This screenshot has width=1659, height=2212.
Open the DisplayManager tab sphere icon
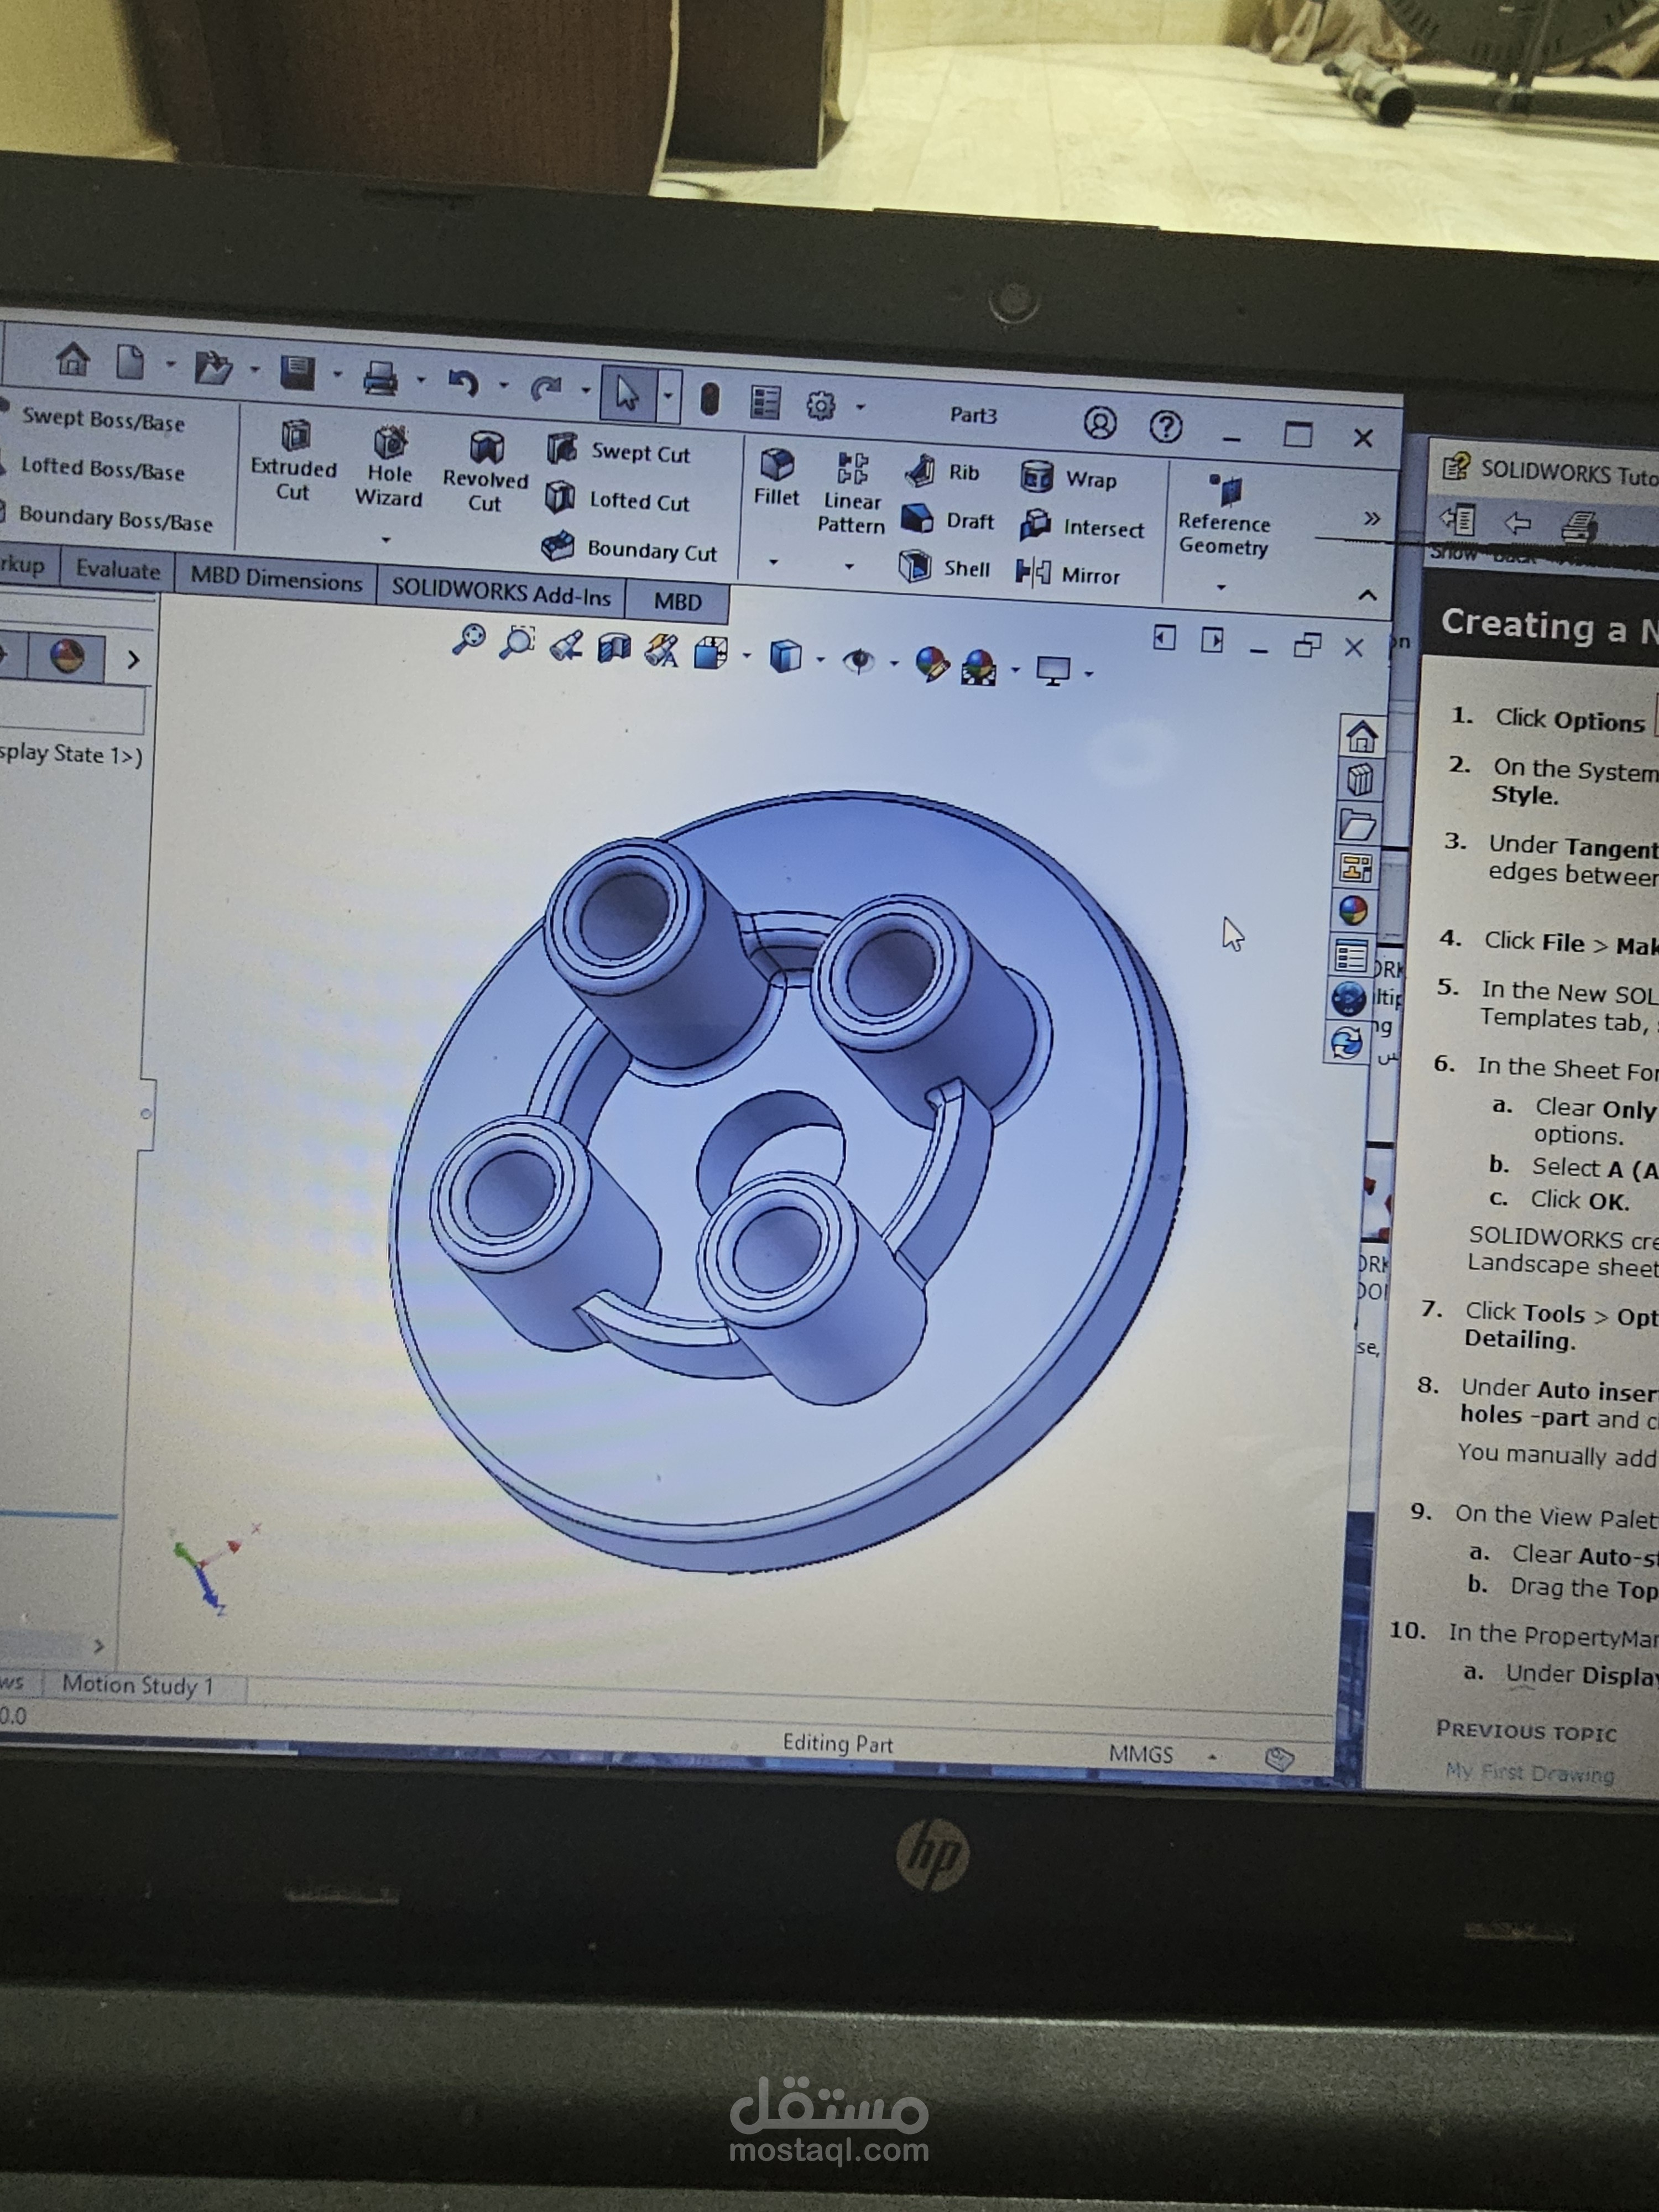click(67, 657)
